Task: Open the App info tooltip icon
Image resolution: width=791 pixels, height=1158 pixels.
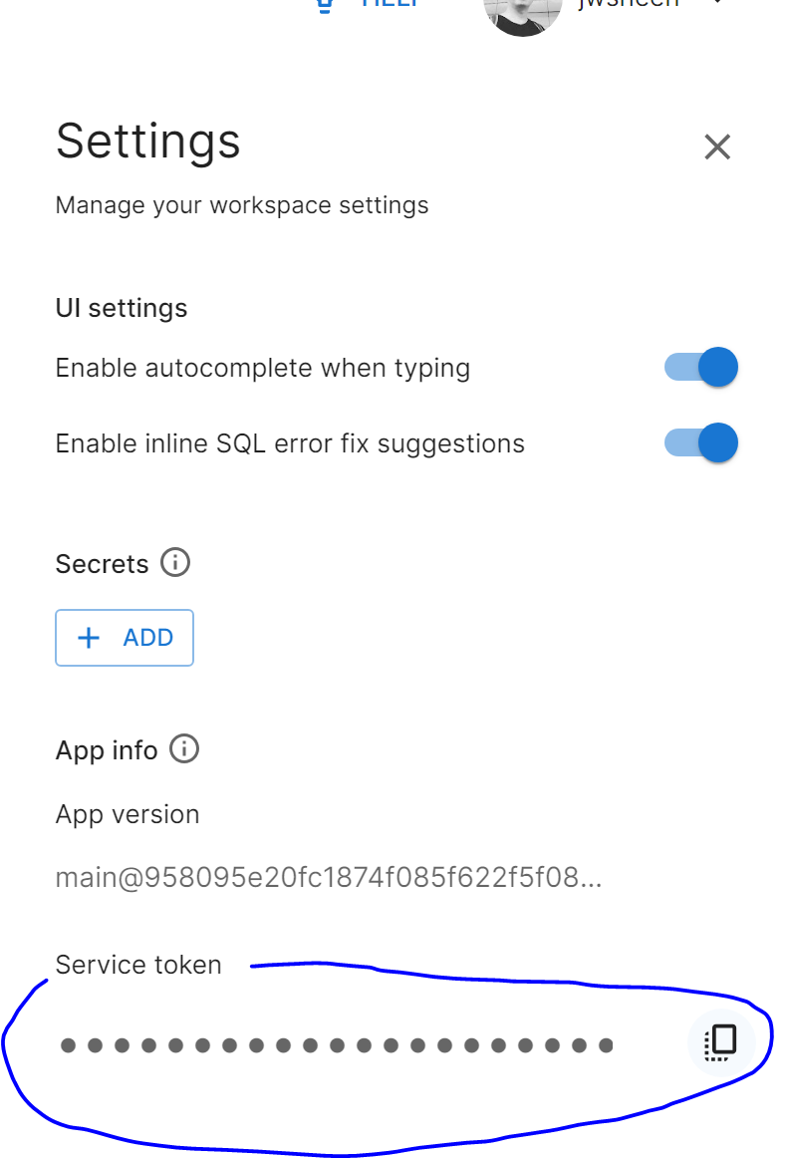Action: coord(184,748)
